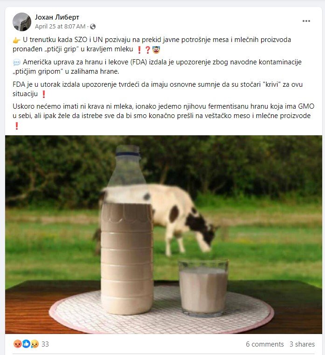This screenshot has height=355, width=325.
Task: Open the 33 reactions count
Action: point(45,344)
